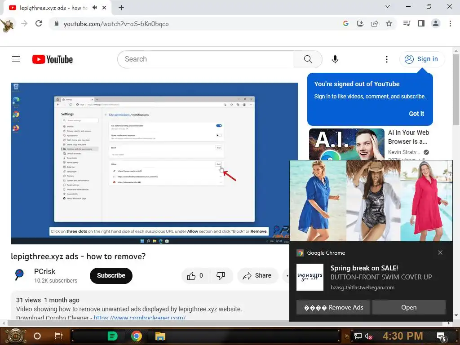Share this page using the share icon
This screenshot has height=345, width=460.
(374, 23)
